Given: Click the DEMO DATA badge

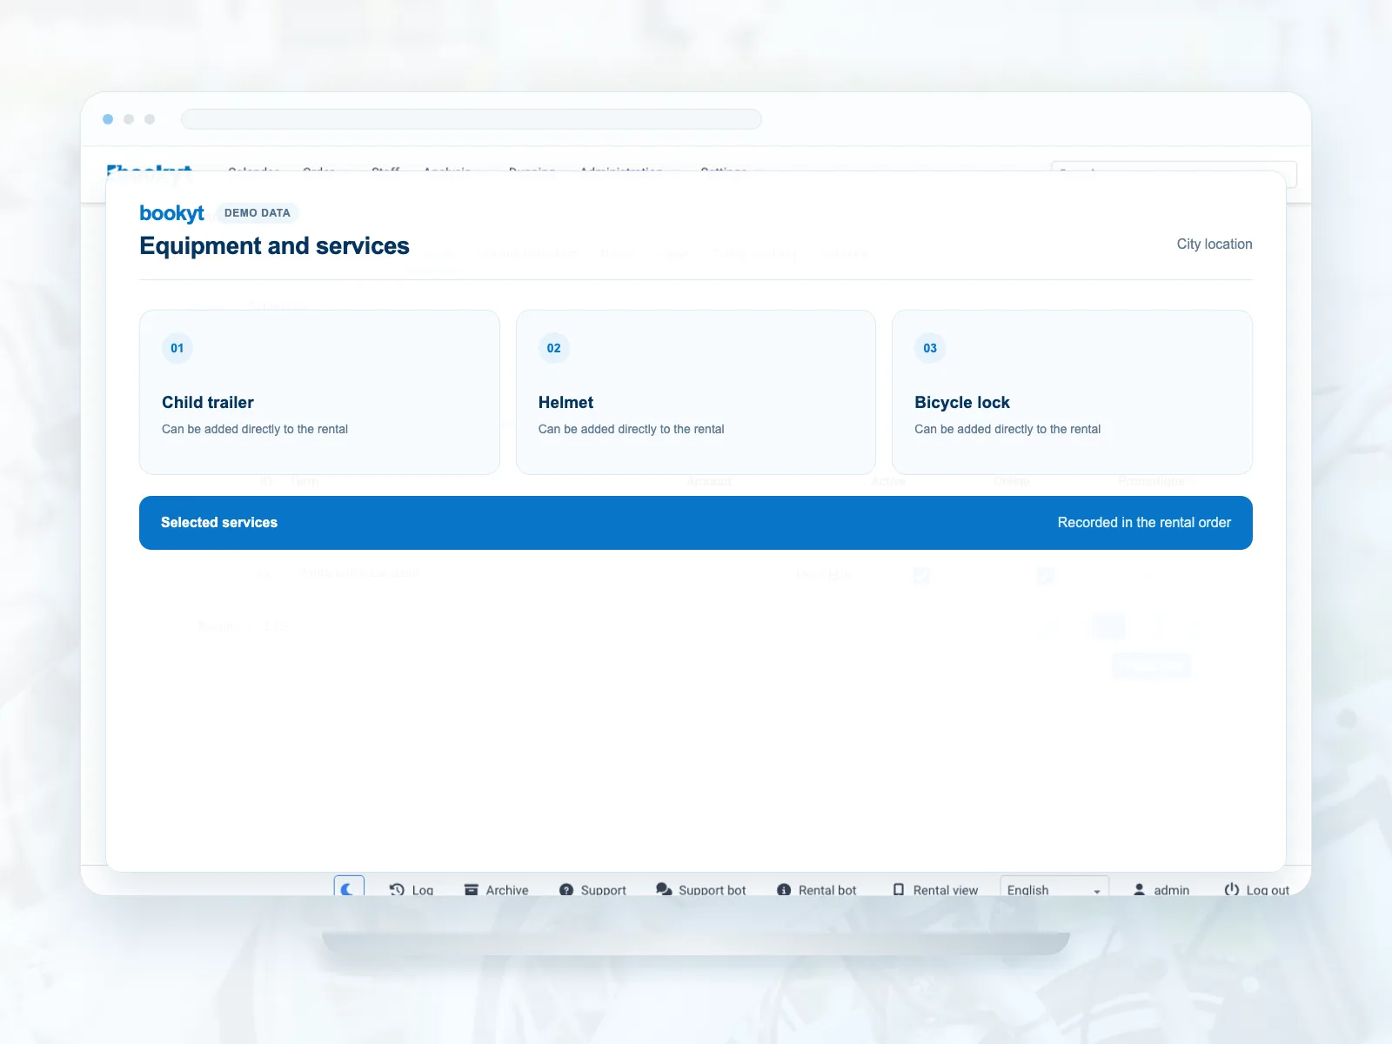Looking at the screenshot, I should click(258, 212).
